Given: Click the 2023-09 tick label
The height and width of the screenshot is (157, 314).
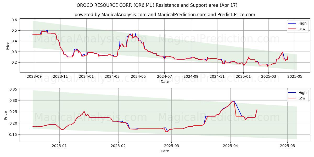Looking at the screenshot, I should [x=34, y=76].
